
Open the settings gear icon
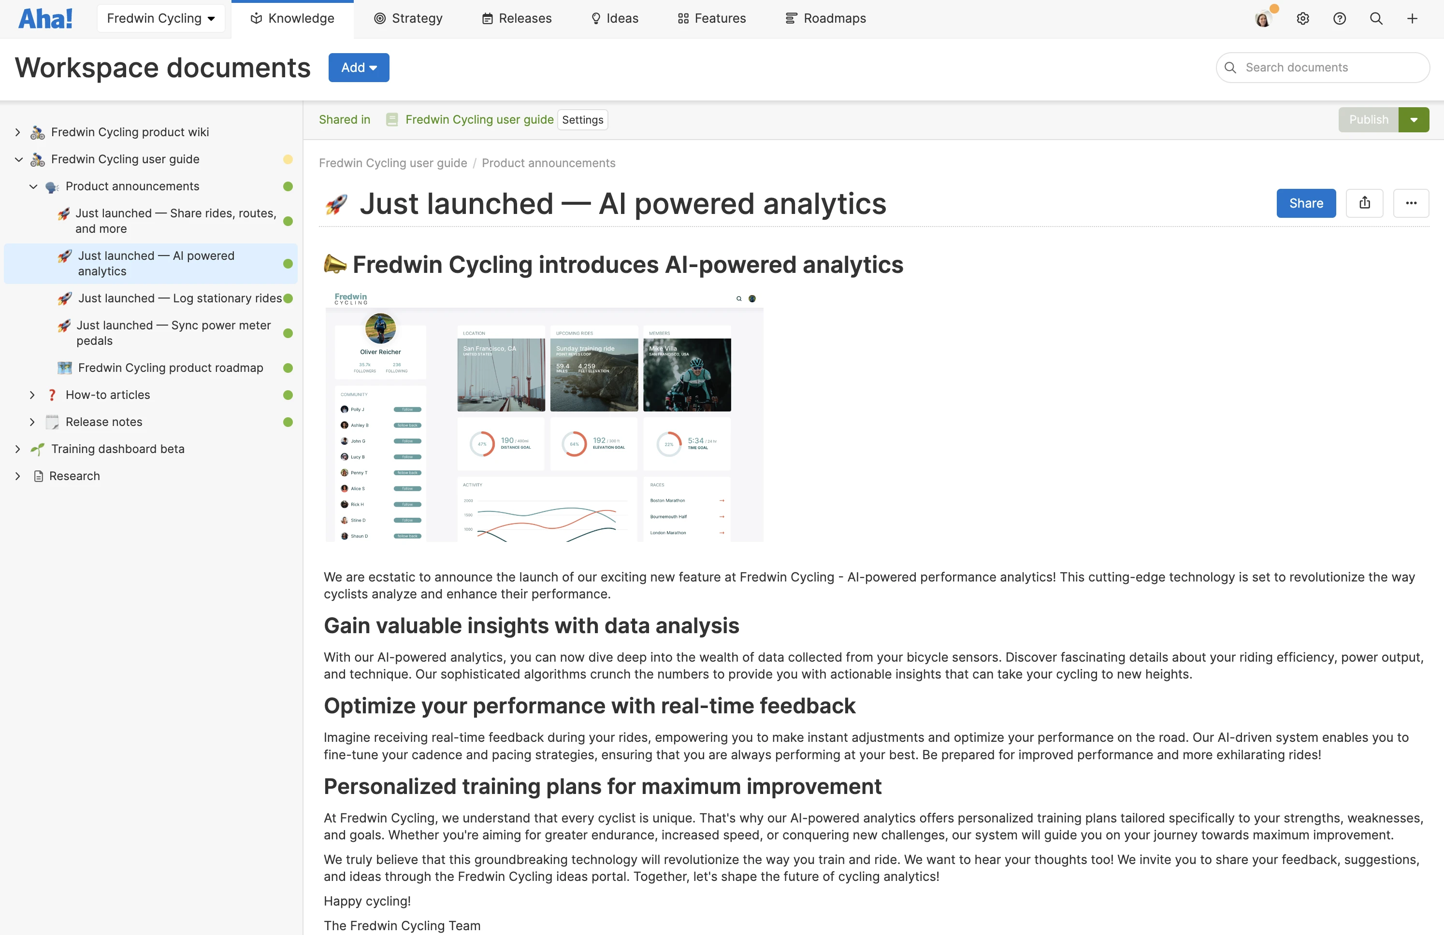tap(1302, 18)
